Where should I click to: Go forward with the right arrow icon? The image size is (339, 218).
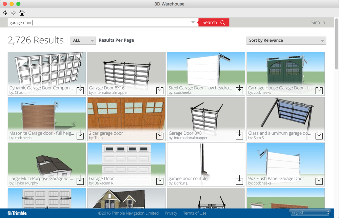pyautogui.click(x=14, y=13)
